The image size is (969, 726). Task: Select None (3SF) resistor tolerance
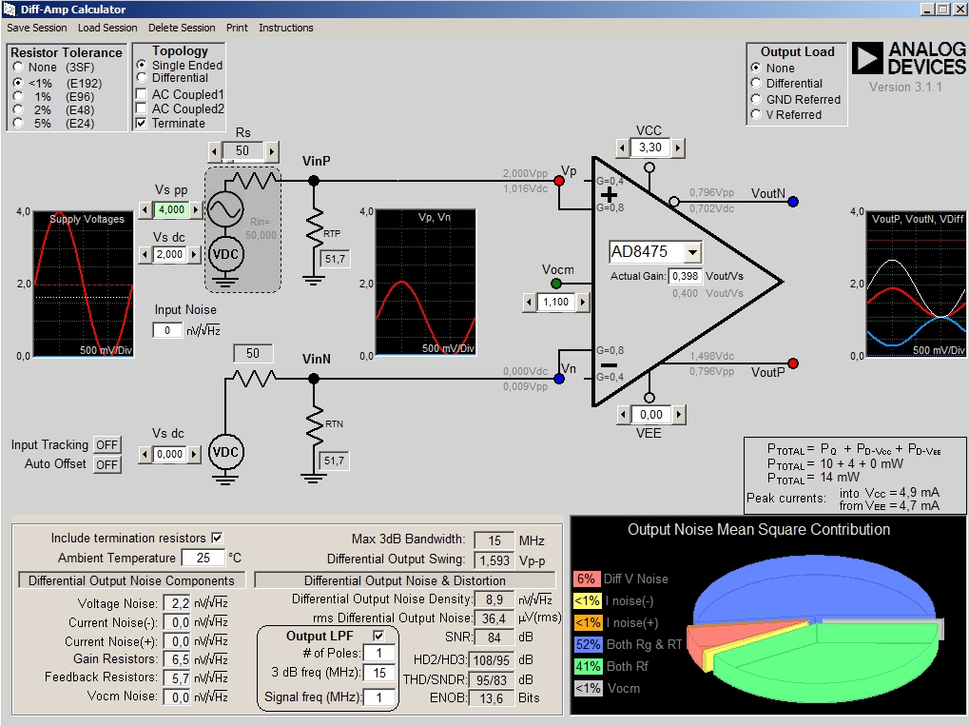point(18,67)
